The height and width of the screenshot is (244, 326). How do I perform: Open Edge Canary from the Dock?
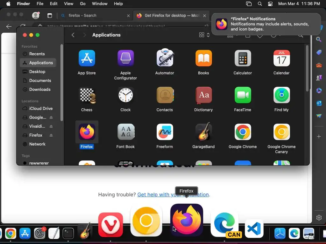(x=225, y=224)
